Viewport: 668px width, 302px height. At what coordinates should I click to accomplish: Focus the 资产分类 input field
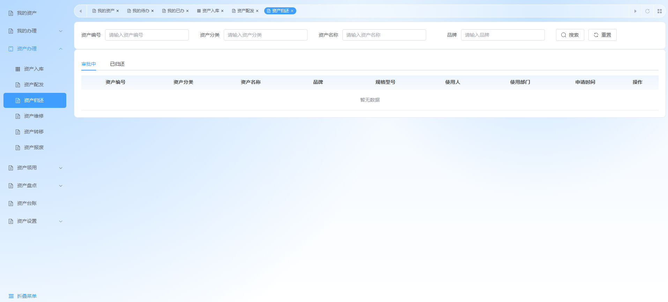[x=266, y=35]
